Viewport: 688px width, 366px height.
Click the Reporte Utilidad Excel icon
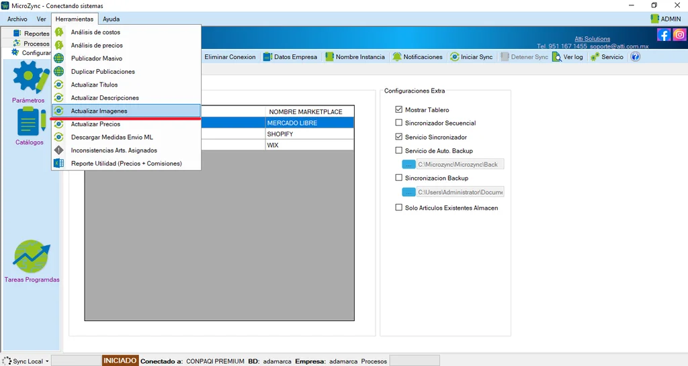pos(59,163)
